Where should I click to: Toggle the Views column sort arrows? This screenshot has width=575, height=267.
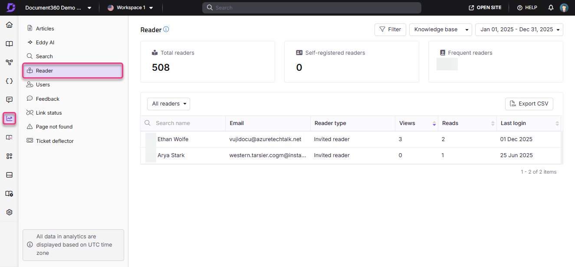434,123
